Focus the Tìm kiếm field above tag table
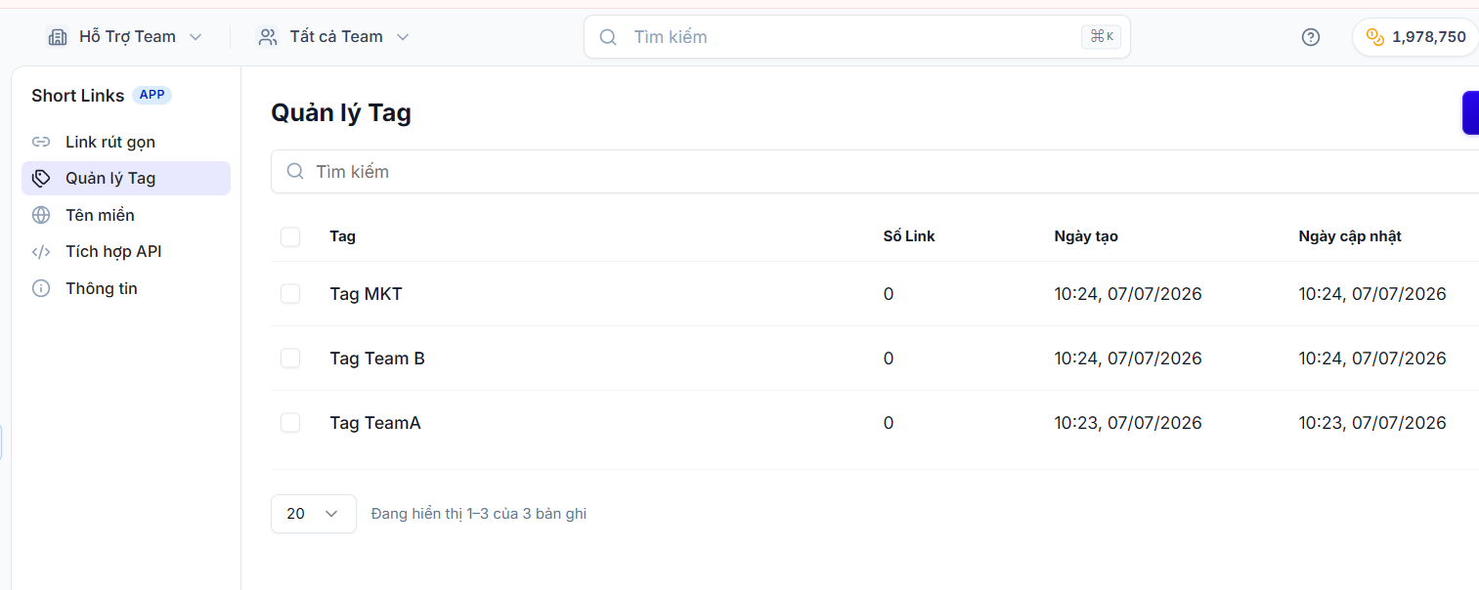The image size is (1479, 590). 875,172
